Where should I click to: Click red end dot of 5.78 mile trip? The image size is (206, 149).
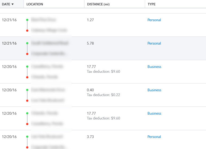coord(27,54)
